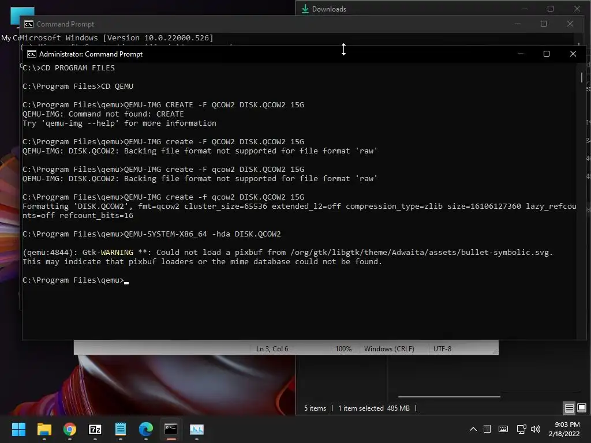The height and width of the screenshot is (443, 591).
Task: Open the Windows Start menu
Action: (18, 429)
